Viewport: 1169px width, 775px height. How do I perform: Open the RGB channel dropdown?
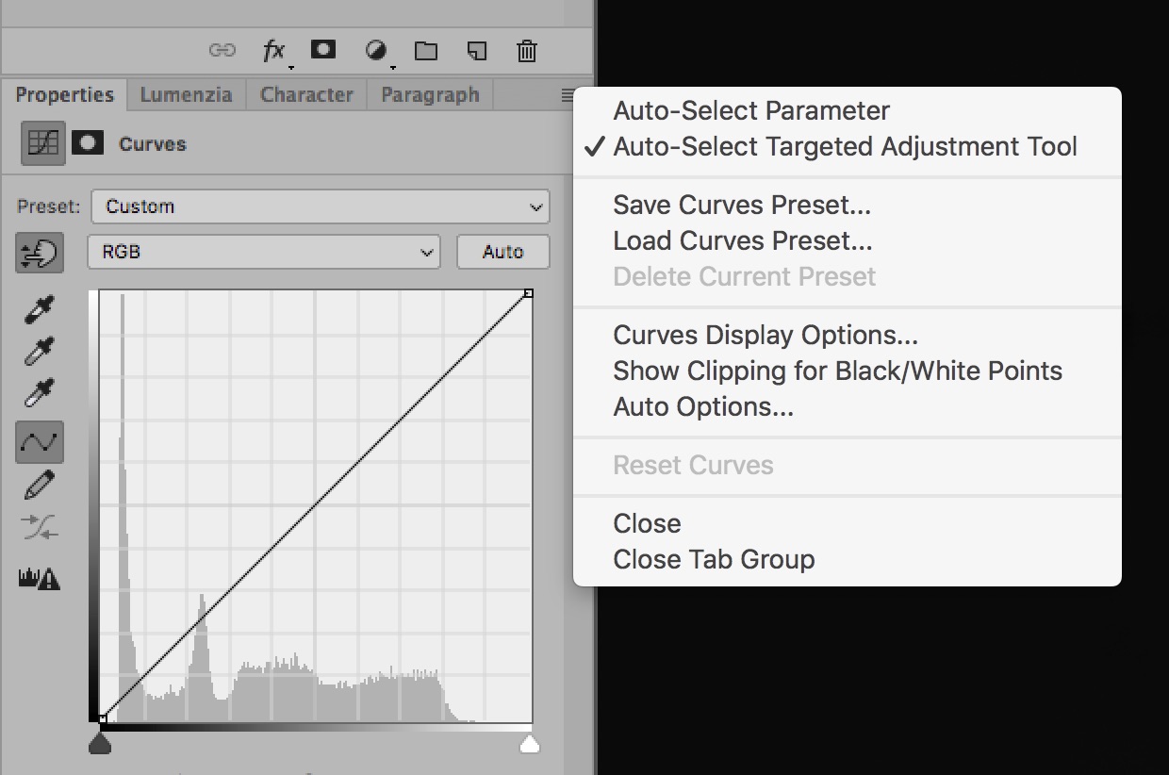(263, 252)
